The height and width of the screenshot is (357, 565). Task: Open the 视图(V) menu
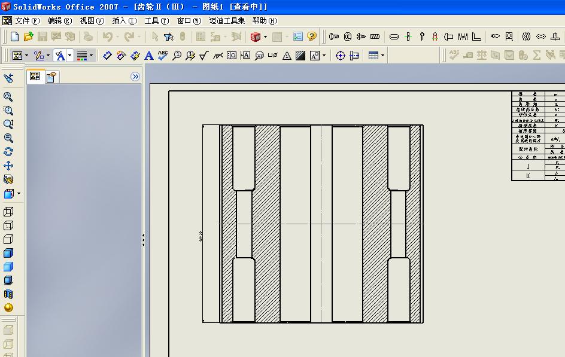coord(92,21)
